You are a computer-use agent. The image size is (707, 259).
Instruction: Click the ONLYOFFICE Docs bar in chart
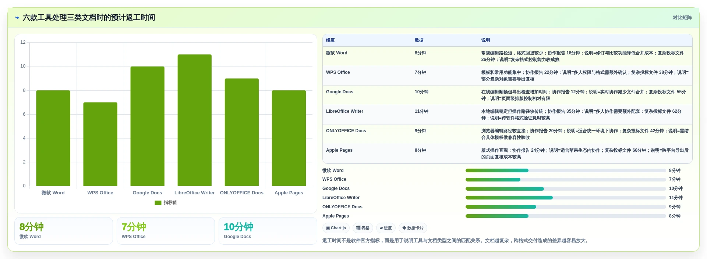click(241, 132)
